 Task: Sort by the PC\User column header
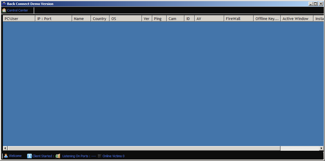click(19, 19)
